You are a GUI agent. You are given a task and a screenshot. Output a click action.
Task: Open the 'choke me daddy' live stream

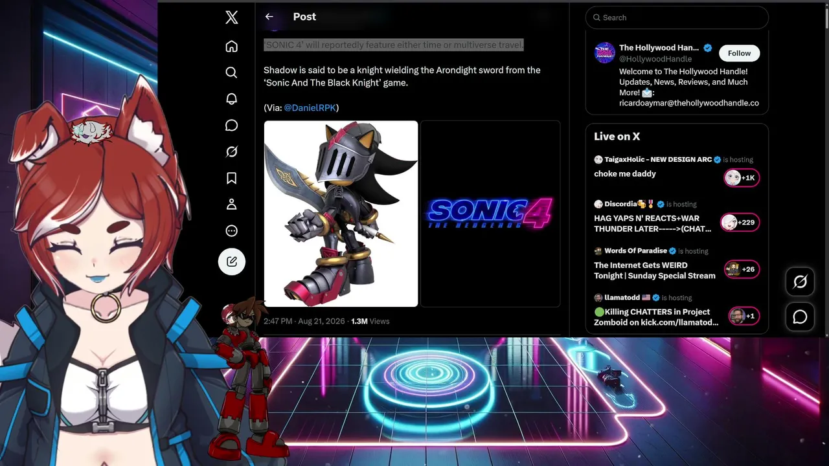(x=625, y=173)
